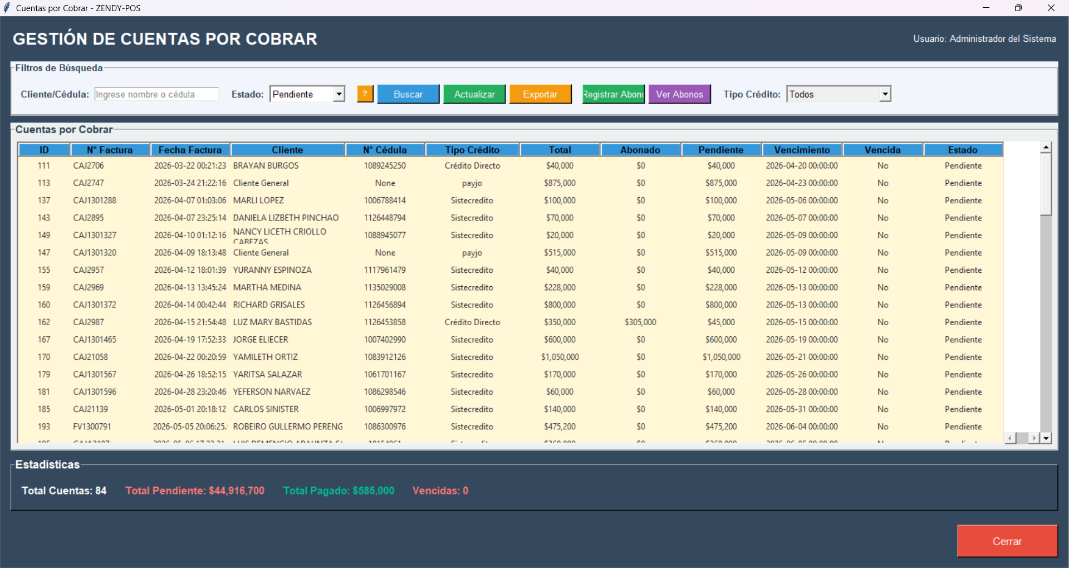Sort by Cliente column header
Image resolution: width=1069 pixels, height=568 pixels.
[287, 150]
